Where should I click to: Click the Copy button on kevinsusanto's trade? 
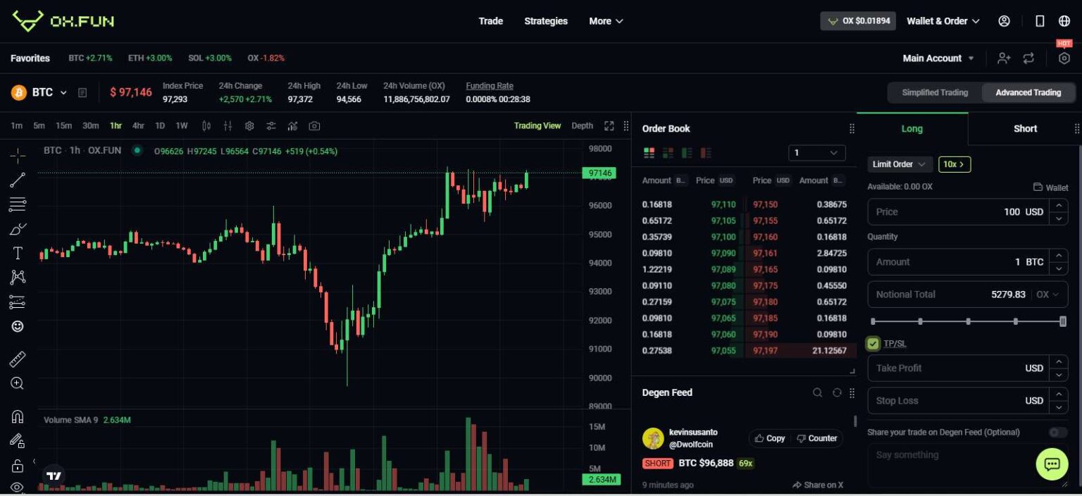[769, 438]
